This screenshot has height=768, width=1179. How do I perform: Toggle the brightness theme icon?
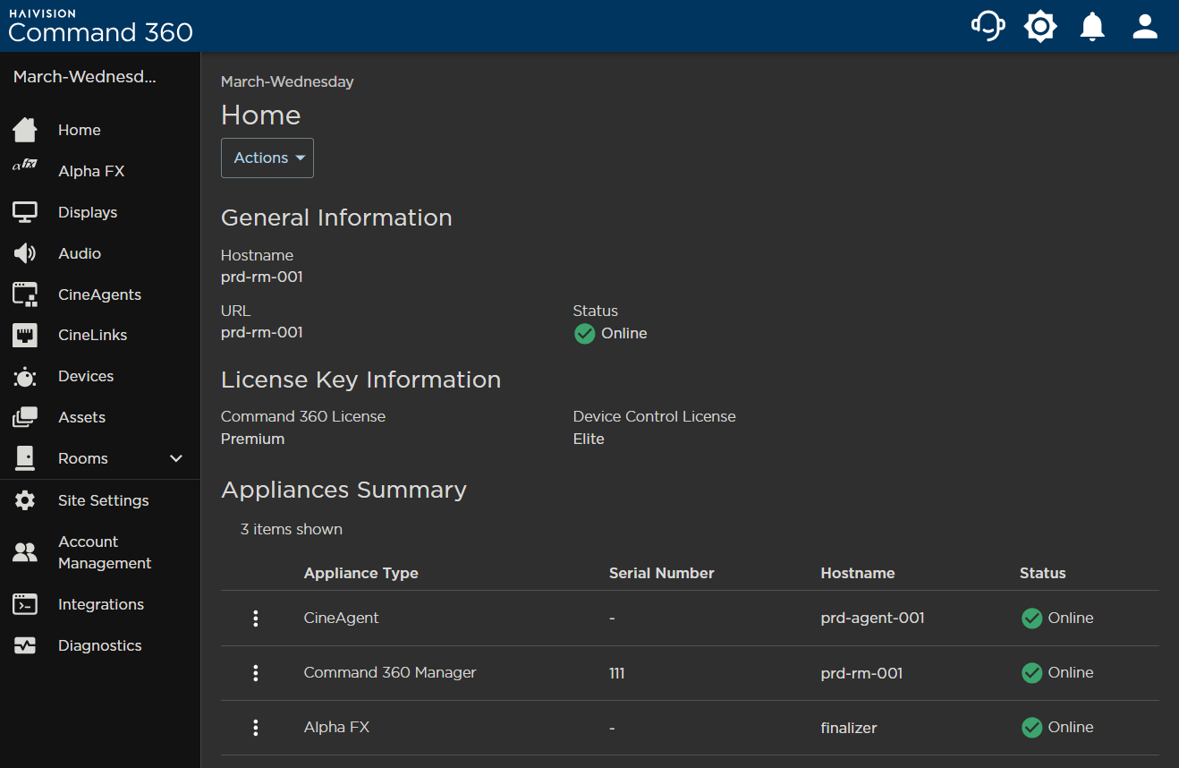tap(1040, 26)
